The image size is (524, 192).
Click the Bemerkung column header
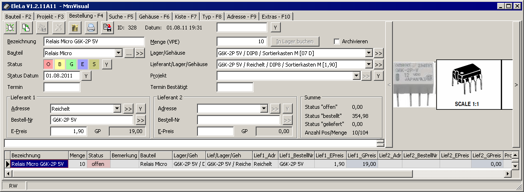click(x=124, y=155)
